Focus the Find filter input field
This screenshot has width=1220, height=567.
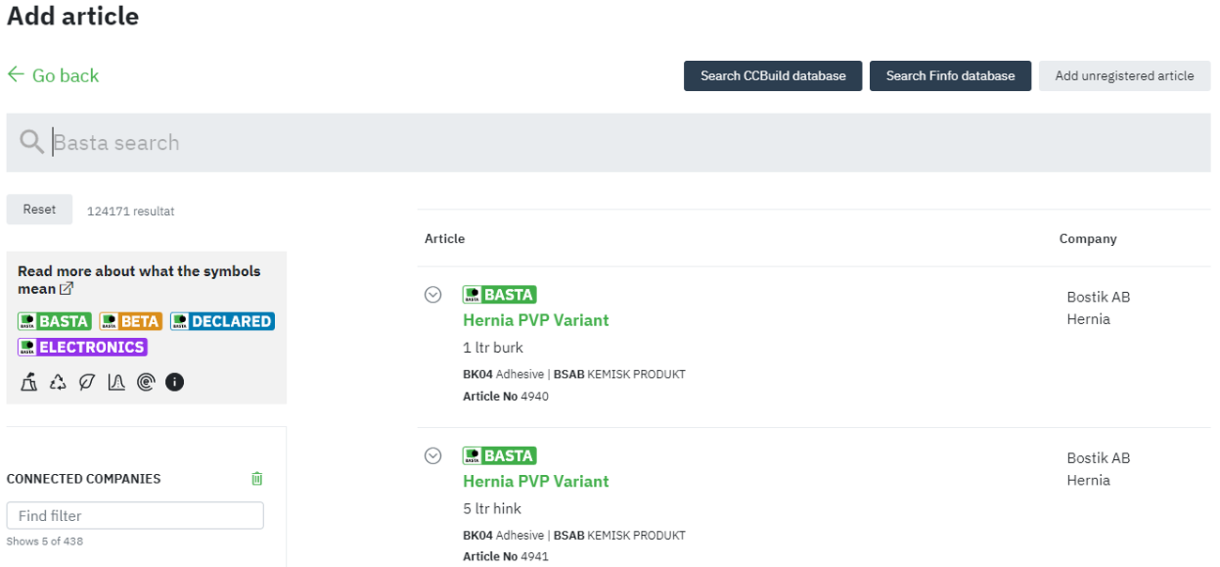[135, 515]
